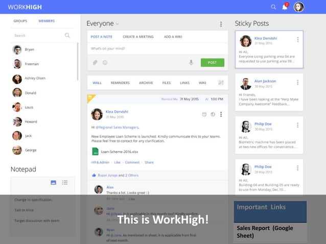Click the microphone icon
The width and height of the screenshot is (326, 244).
191,62
